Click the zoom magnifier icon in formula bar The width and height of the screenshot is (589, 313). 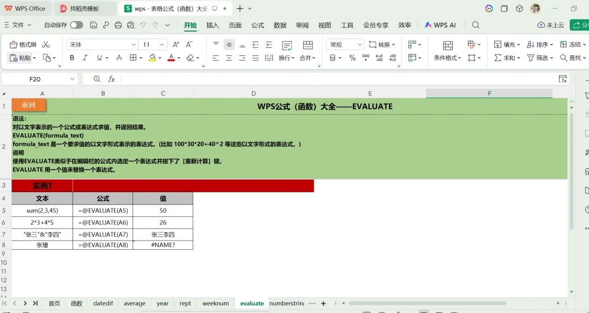click(x=97, y=79)
